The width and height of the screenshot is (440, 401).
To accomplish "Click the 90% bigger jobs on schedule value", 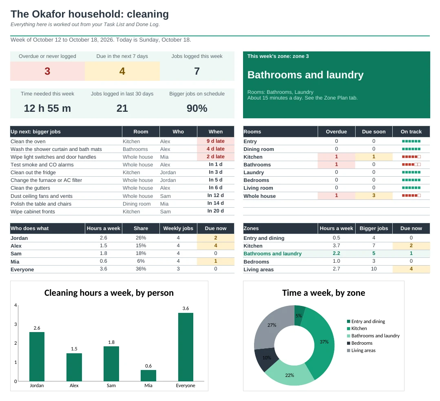I will 197,109.
